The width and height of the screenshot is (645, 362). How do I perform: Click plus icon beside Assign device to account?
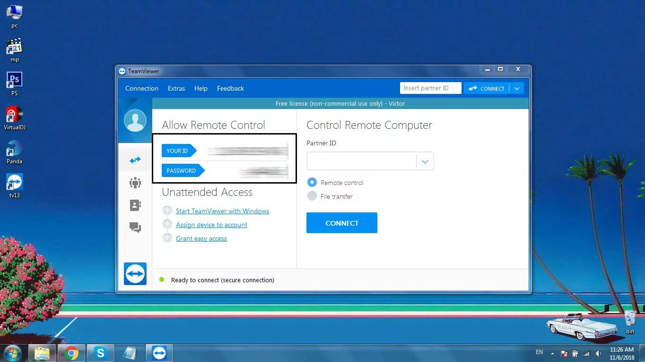[167, 225]
